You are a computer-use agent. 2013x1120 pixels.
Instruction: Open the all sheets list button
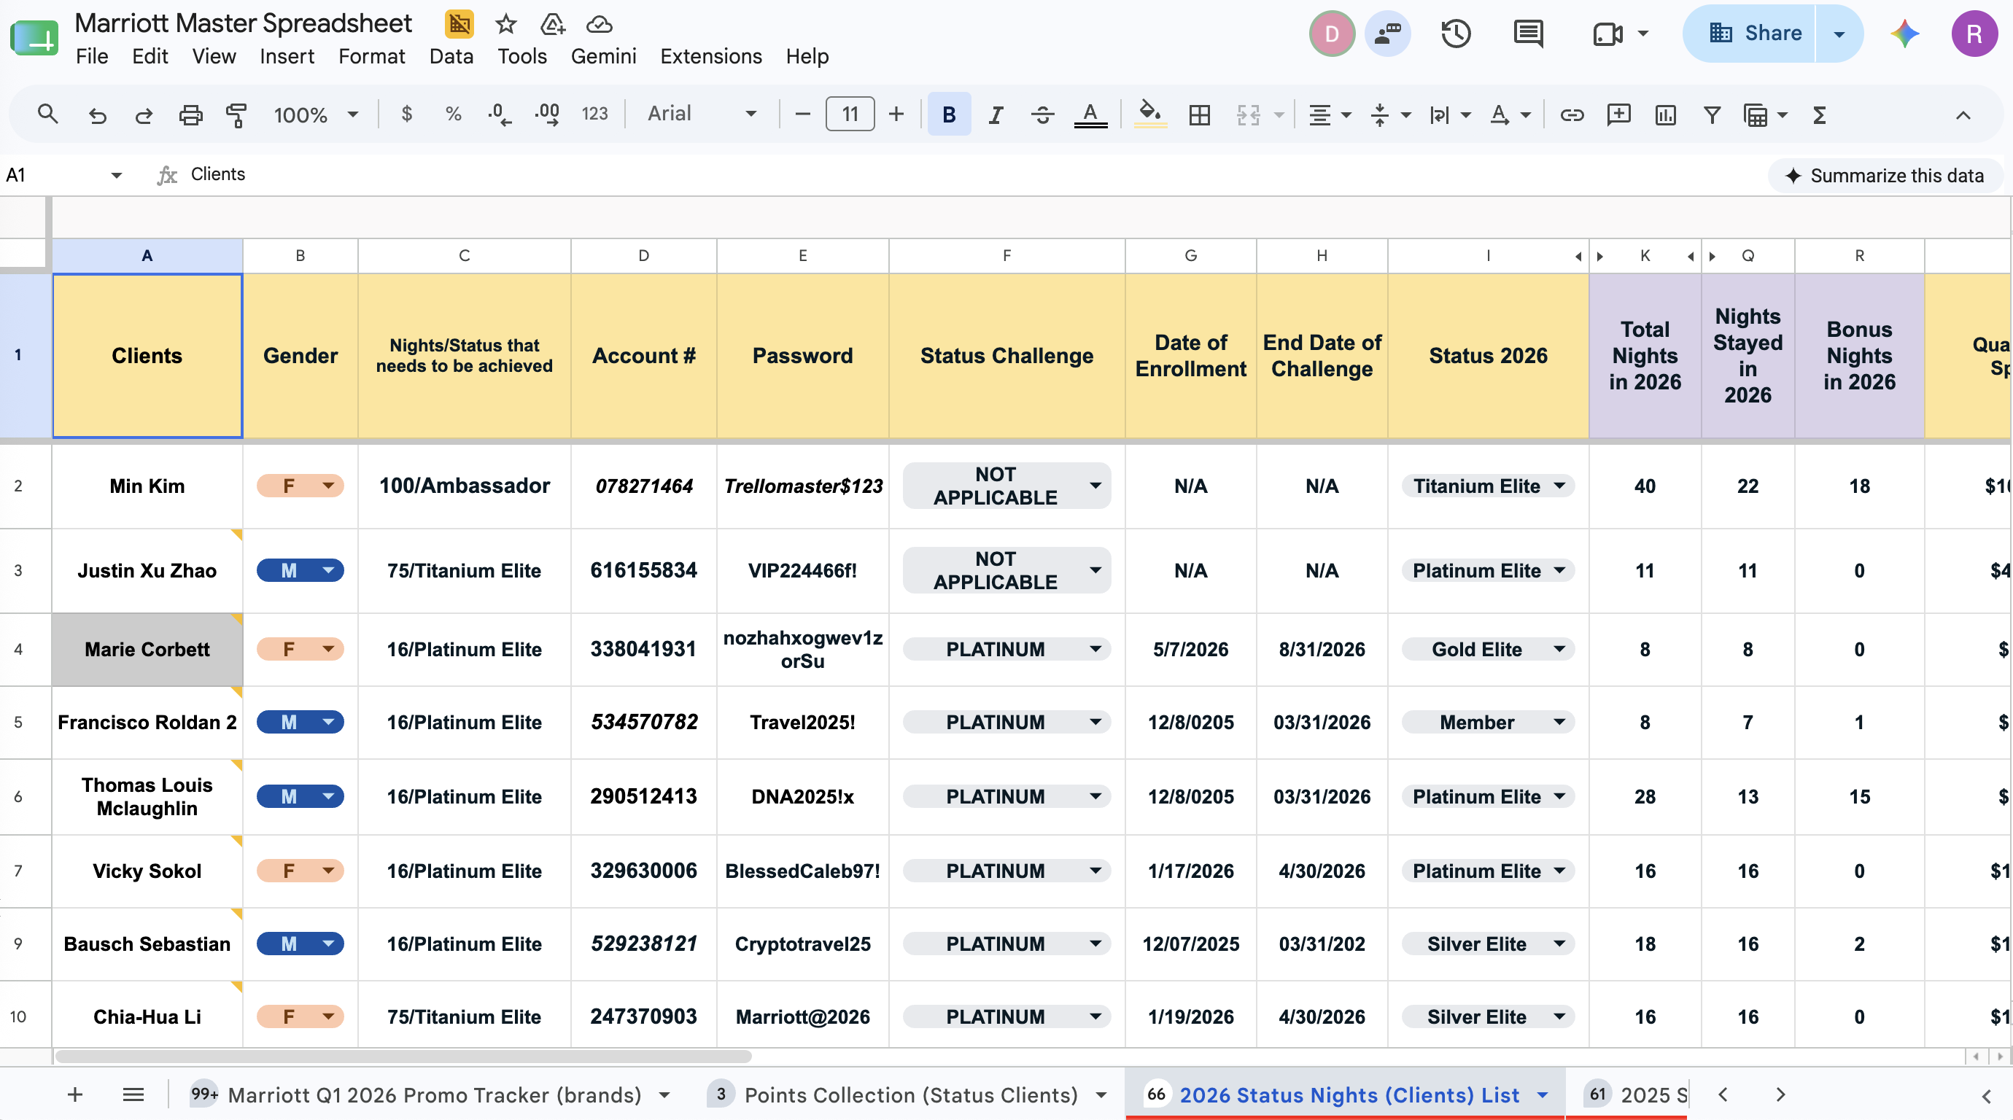(x=133, y=1094)
